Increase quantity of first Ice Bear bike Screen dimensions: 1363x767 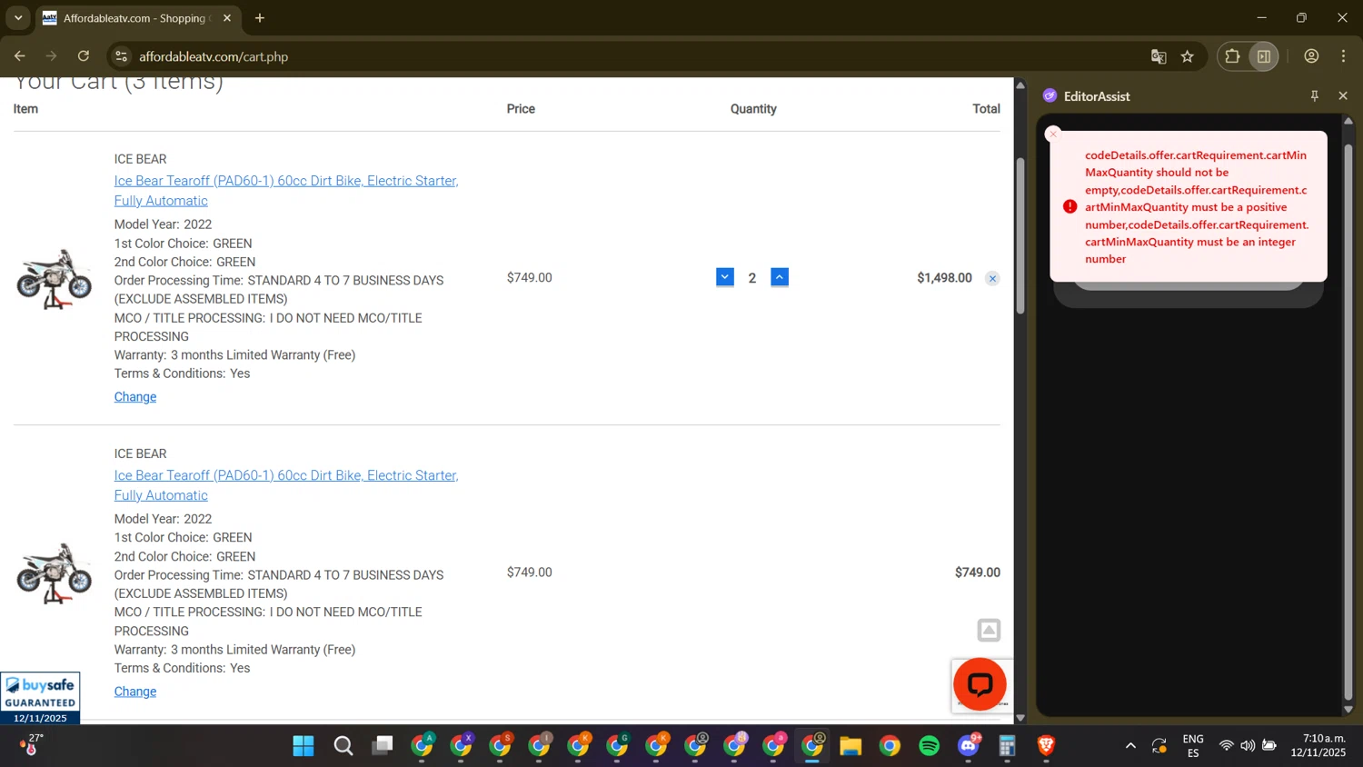pos(780,277)
